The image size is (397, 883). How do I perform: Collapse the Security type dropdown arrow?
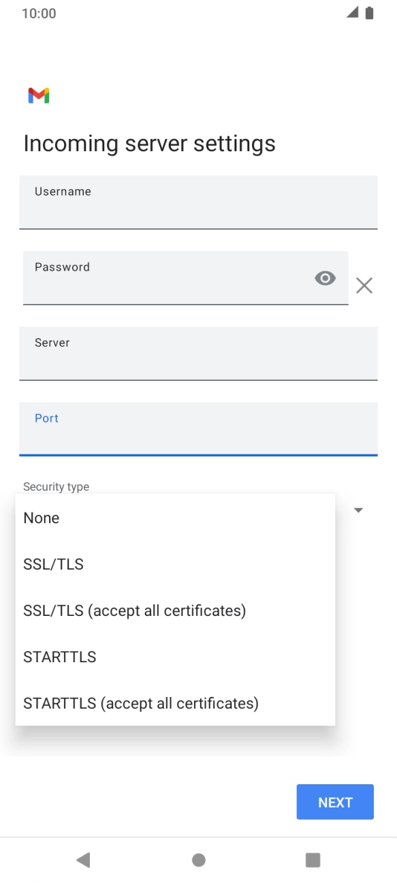(x=358, y=510)
